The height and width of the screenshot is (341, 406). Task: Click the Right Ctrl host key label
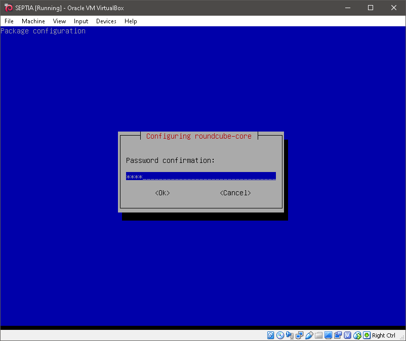pyautogui.click(x=384, y=335)
